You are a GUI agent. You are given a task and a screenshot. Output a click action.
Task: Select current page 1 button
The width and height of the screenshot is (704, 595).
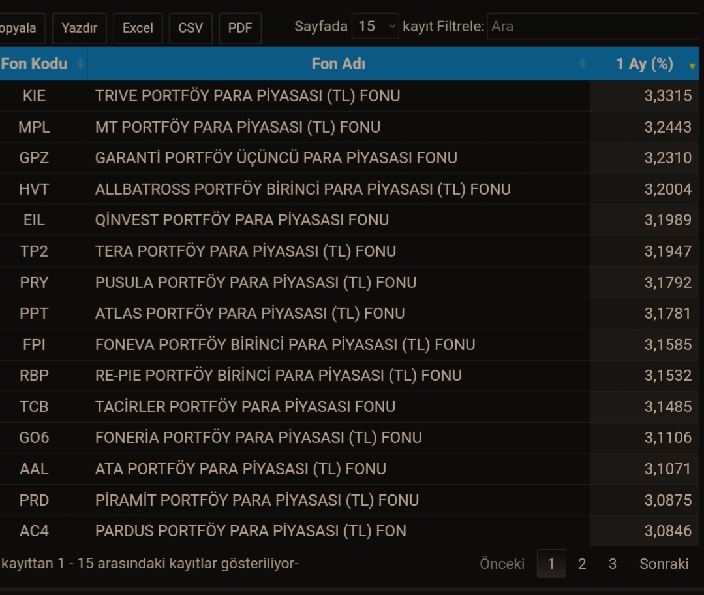click(x=551, y=564)
